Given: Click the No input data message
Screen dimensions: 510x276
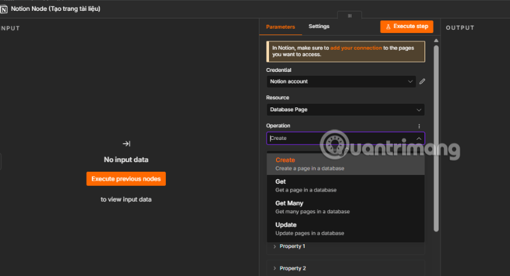Looking at the screenshot, I should coord(126,160).
